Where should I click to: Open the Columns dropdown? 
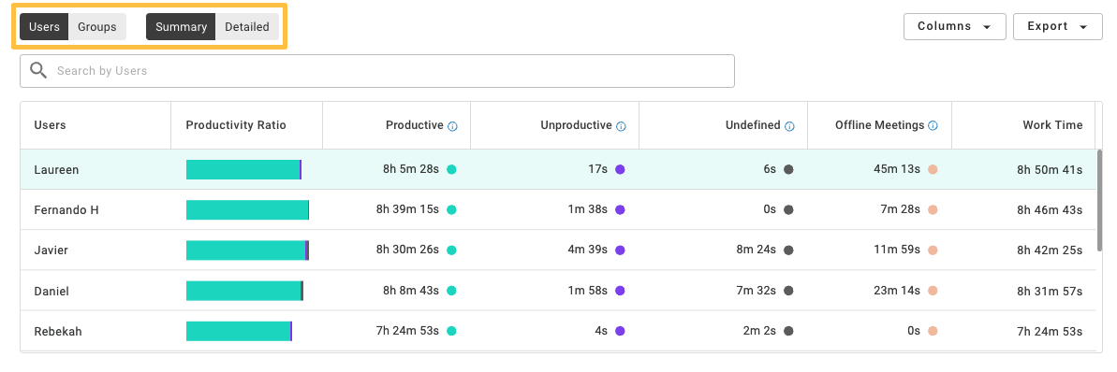955,26
